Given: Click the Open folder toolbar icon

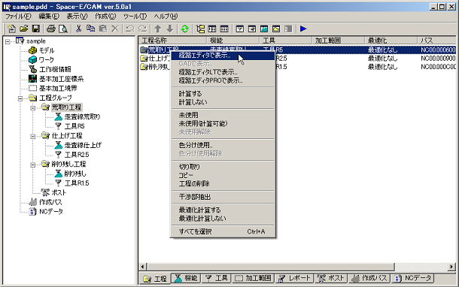Looking at the screenshot, I should click(x=24, y=29).
